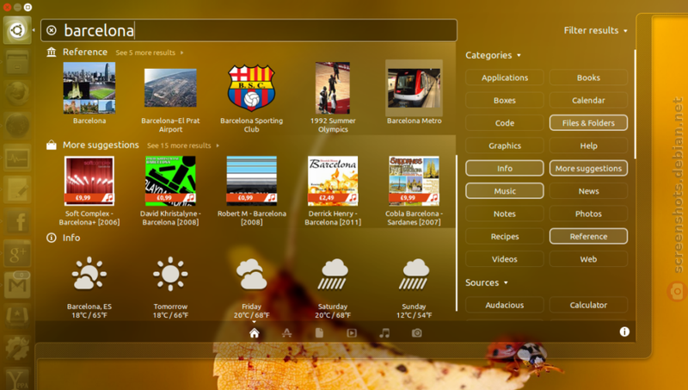Open the System Settings gear launcher icon

pyautogui.click(x=17, y=348)
